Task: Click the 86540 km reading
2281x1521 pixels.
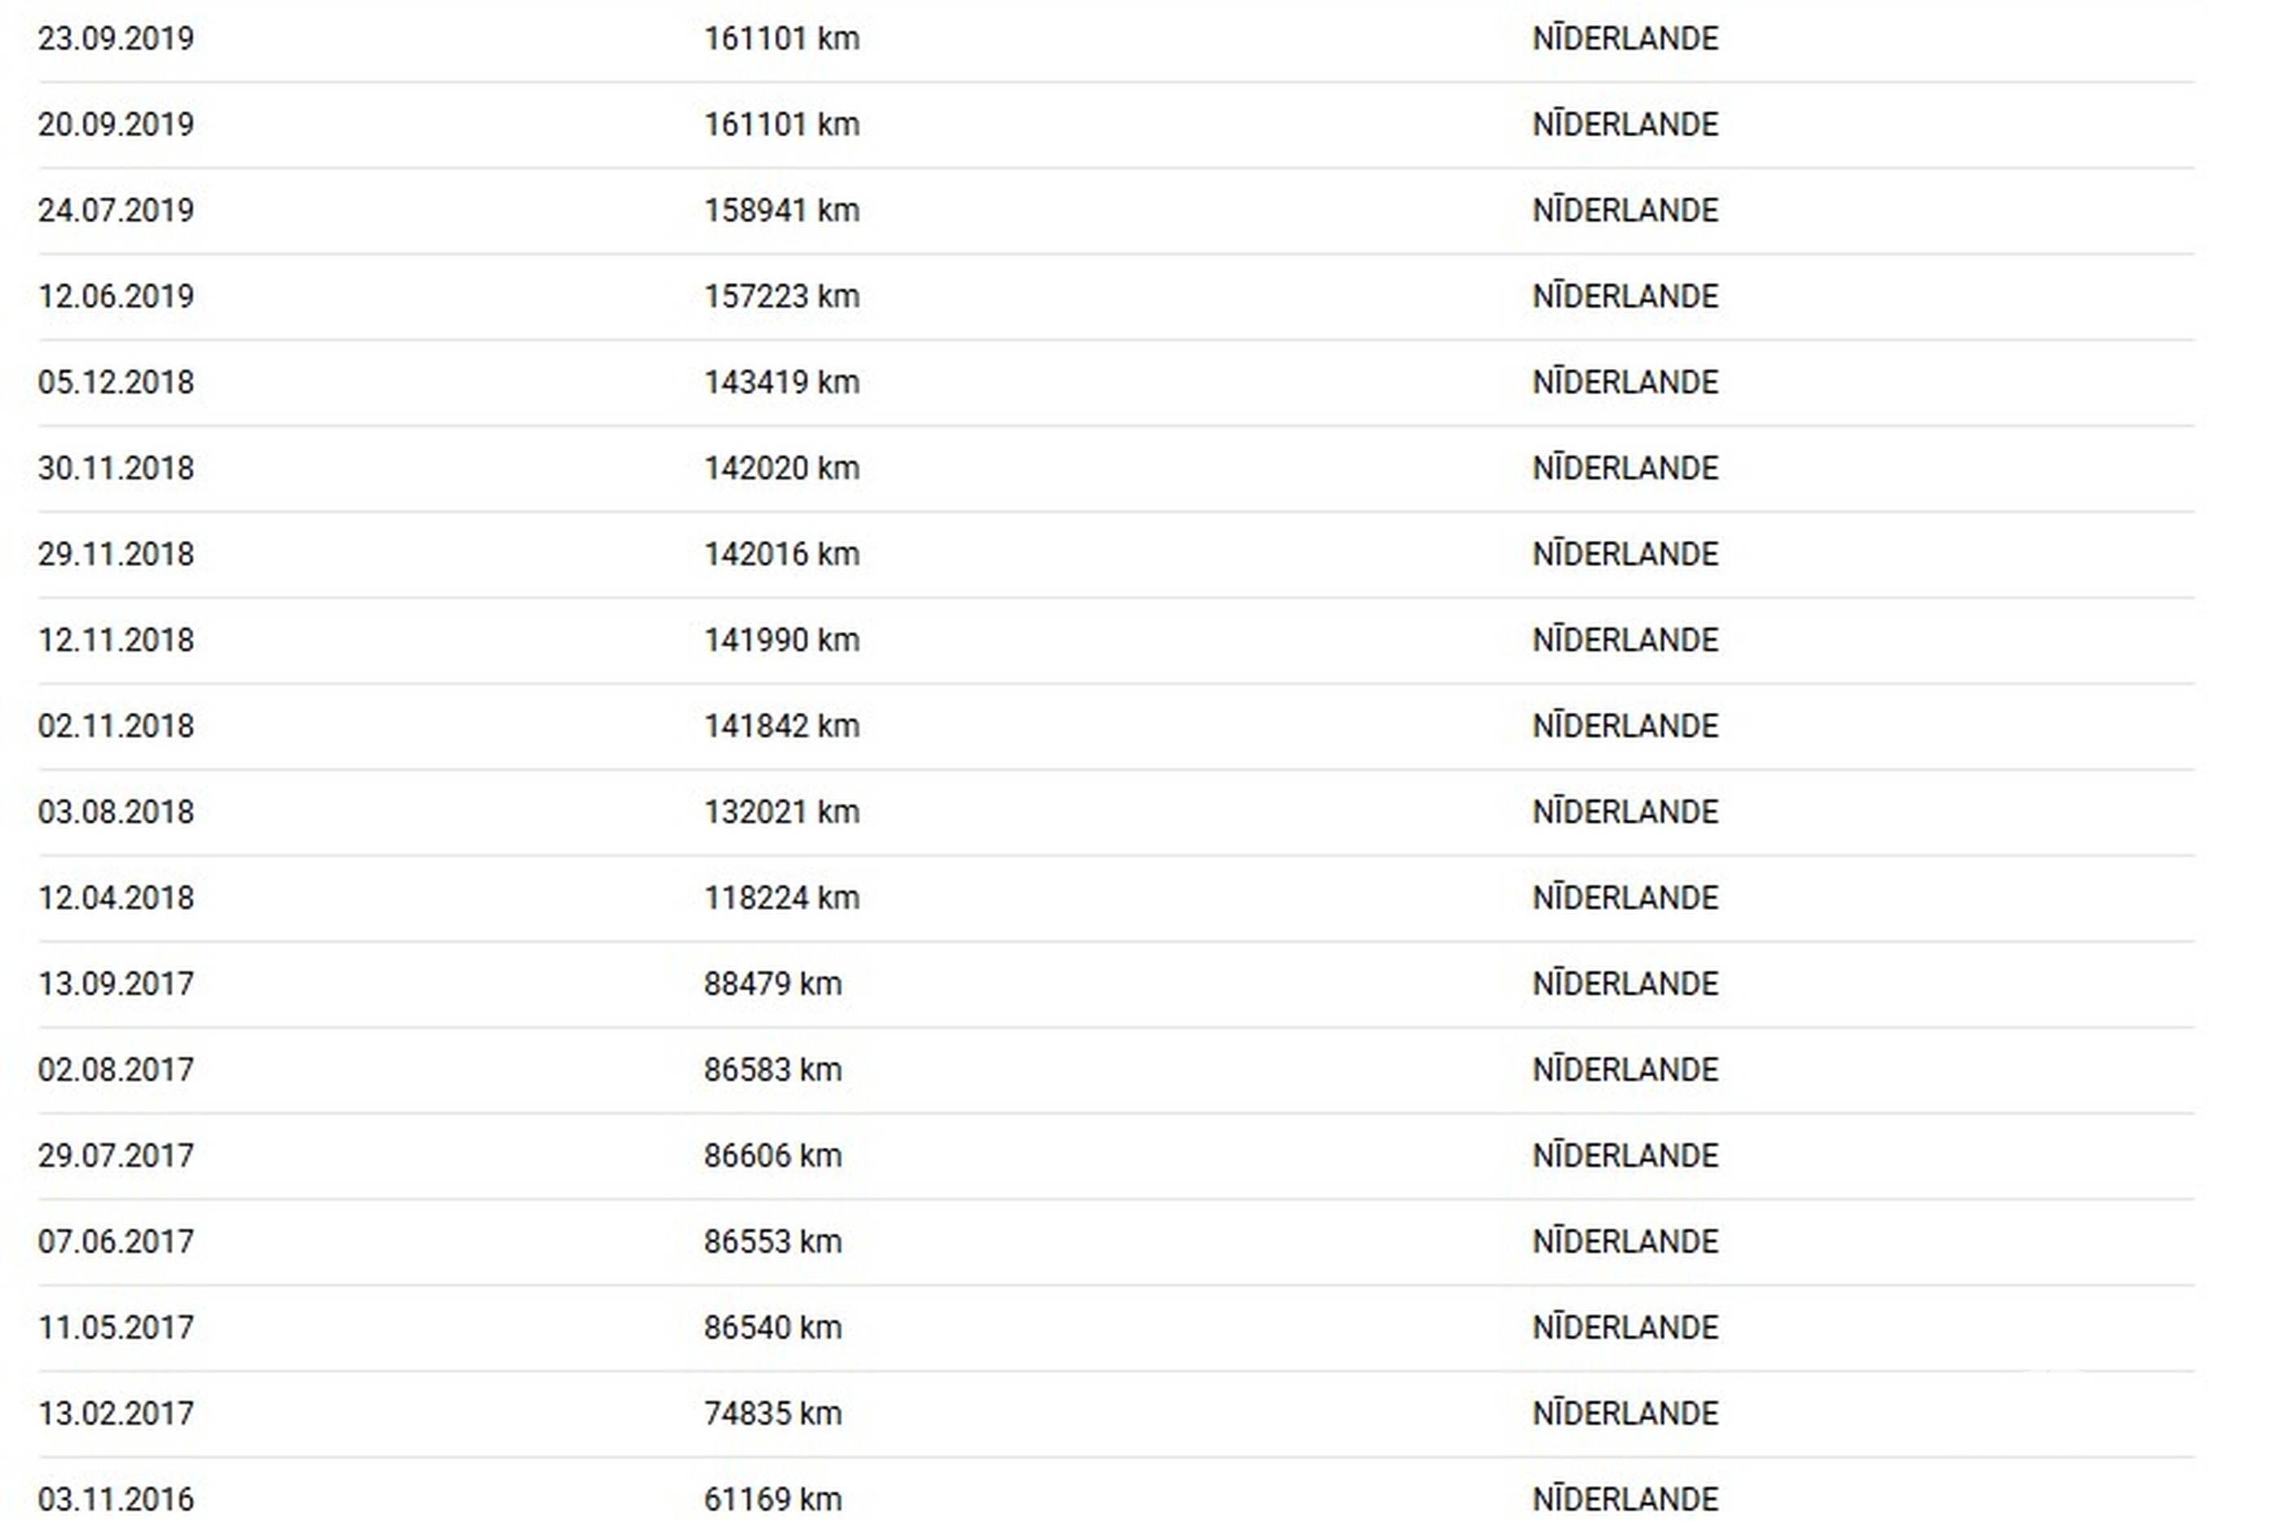Action: pos(773,1327)
